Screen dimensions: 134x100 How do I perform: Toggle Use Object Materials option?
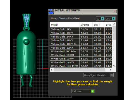click(99, 75)
